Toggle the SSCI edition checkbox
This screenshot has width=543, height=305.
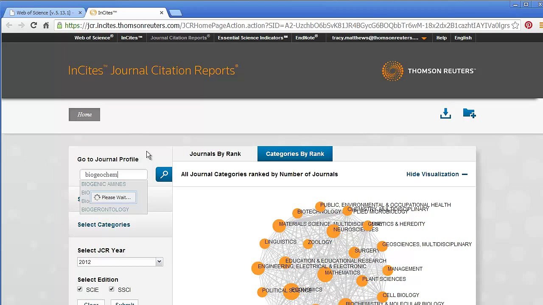click(x=112, y=289)
